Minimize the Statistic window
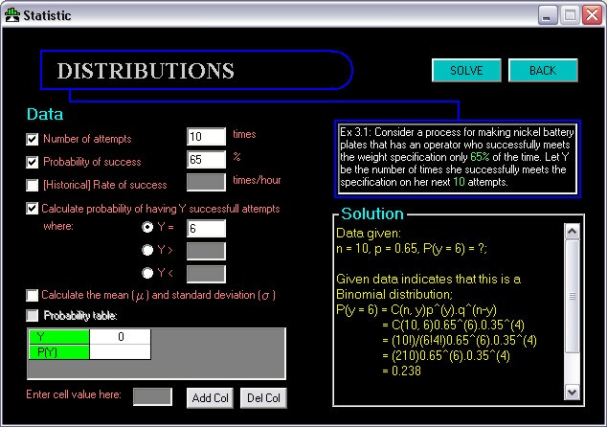Screen dimensions: 607x427 click(x=548, y=16)
